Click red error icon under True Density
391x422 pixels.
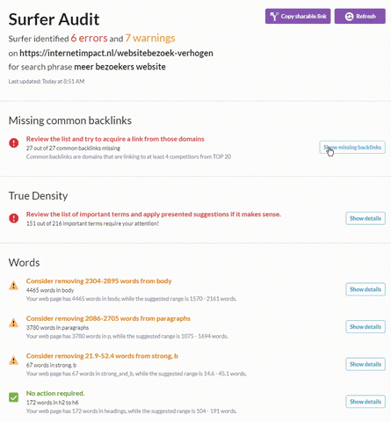[x=14, y=218]
